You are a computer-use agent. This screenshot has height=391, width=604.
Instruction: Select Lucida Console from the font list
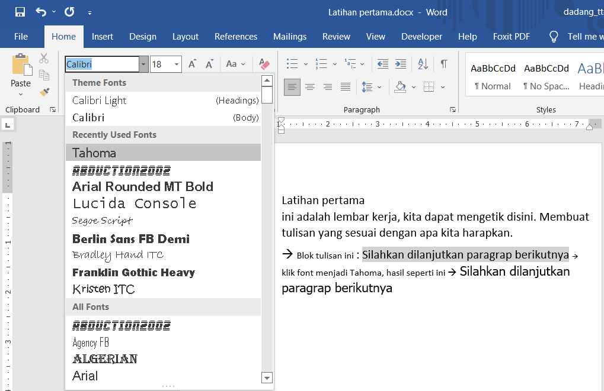(x=135, y=203)
